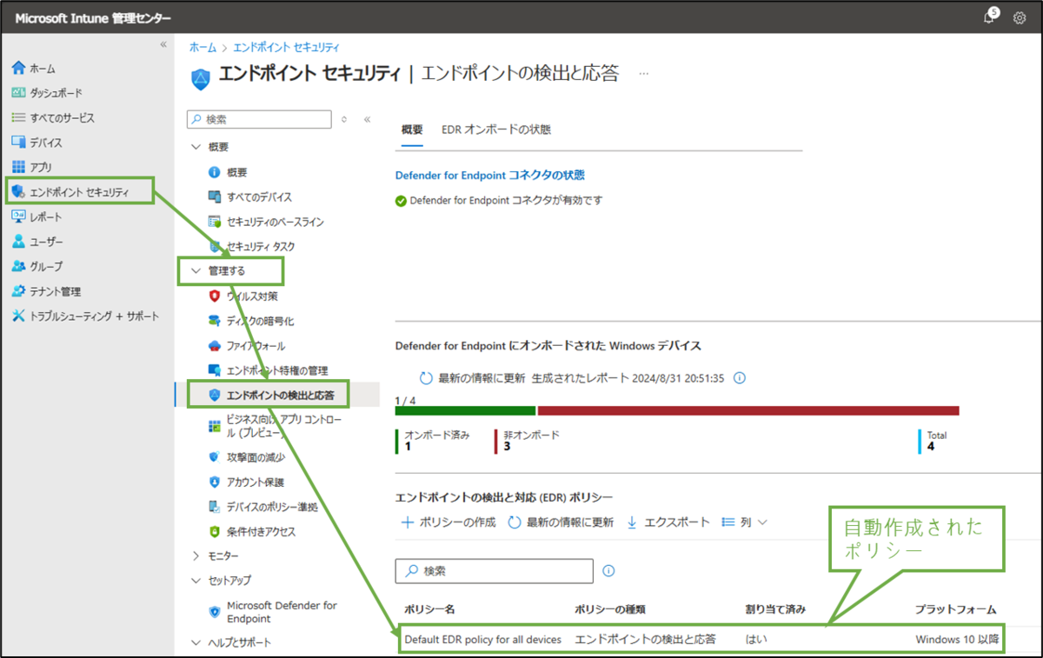The image size is (1043, 658).
Task: Click the トラブルシューティング + サポート wrench icon
Action: (18, 316)
